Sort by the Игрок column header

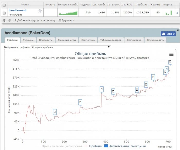[x=25, y=5]
